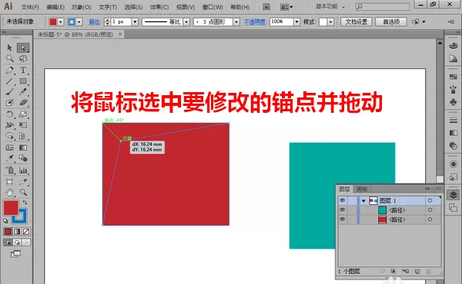Select the Scale tool
This screenshot has height=284, width=462.
coord(23,114)
